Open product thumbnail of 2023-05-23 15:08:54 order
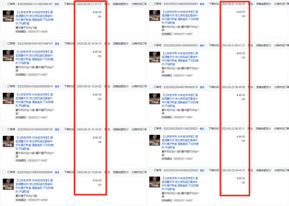This screenshot has height=206, width=289. (x=8, y=184)
